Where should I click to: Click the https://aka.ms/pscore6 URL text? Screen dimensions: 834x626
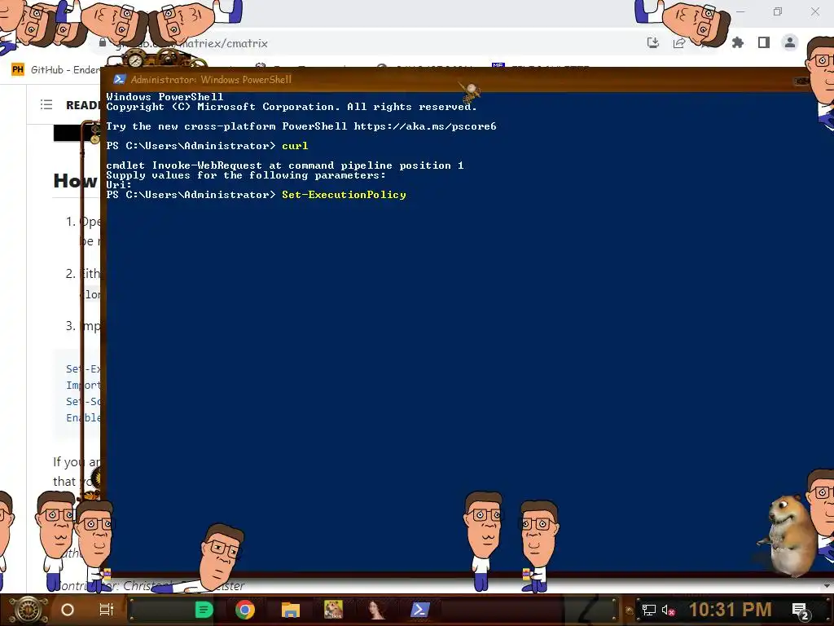[425, 126]
